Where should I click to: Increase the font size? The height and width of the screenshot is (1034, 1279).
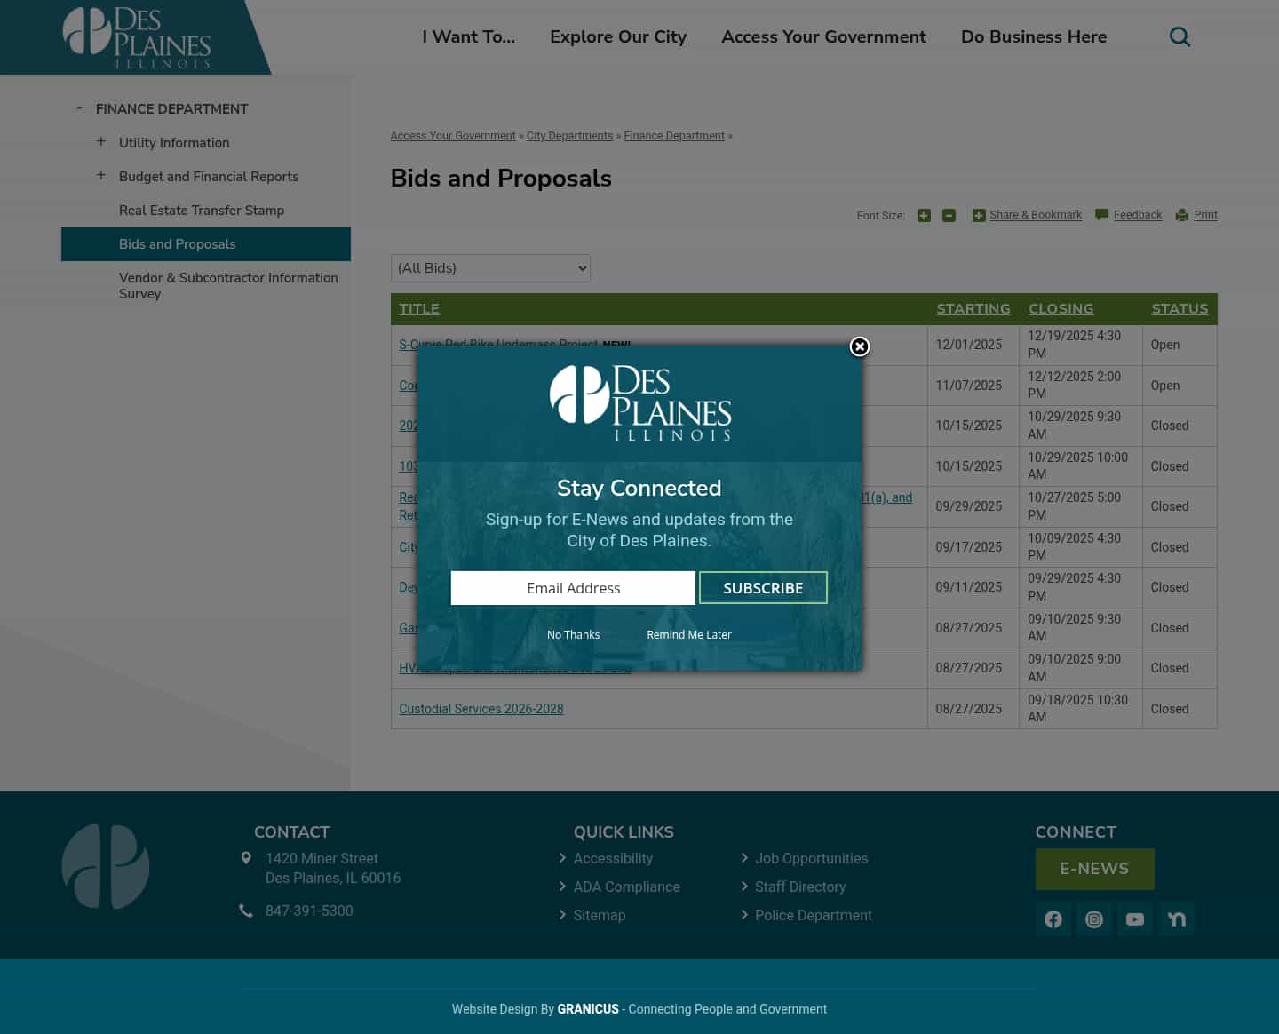924,215
